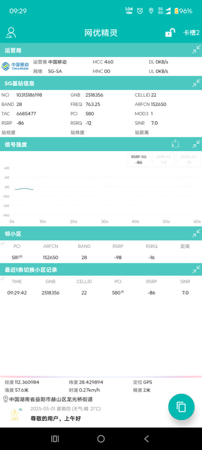Image resolution: width=202 pixels, height=450 pixels.
Task: Tap handover record time 09:29:42
Action: (x=17, y=293)
